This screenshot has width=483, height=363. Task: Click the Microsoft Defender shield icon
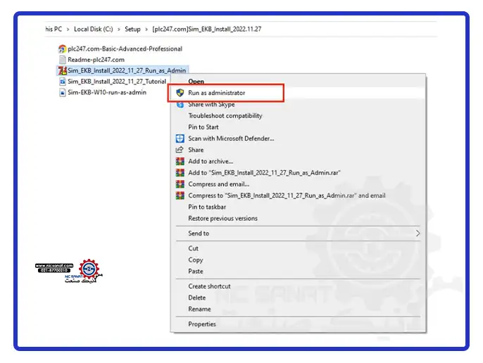(x=180, y=139)
